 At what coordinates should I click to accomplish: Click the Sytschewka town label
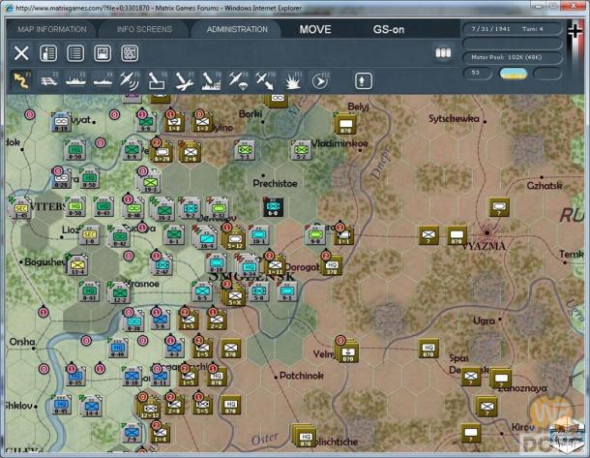[454, 119]
